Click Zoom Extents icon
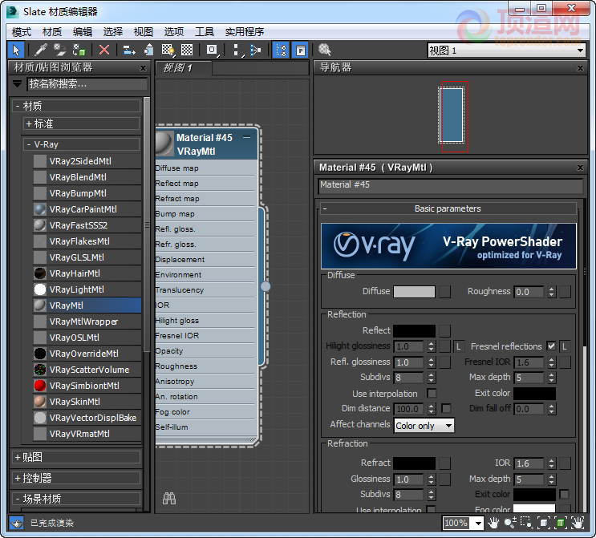 [544, 524]
